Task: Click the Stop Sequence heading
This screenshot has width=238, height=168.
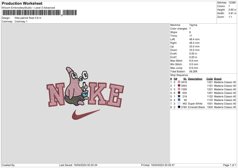Action: [179, 75]
